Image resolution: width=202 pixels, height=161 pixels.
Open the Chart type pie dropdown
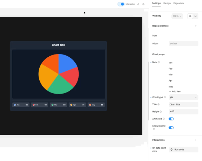pyautogui.click(x=184, y=97)
